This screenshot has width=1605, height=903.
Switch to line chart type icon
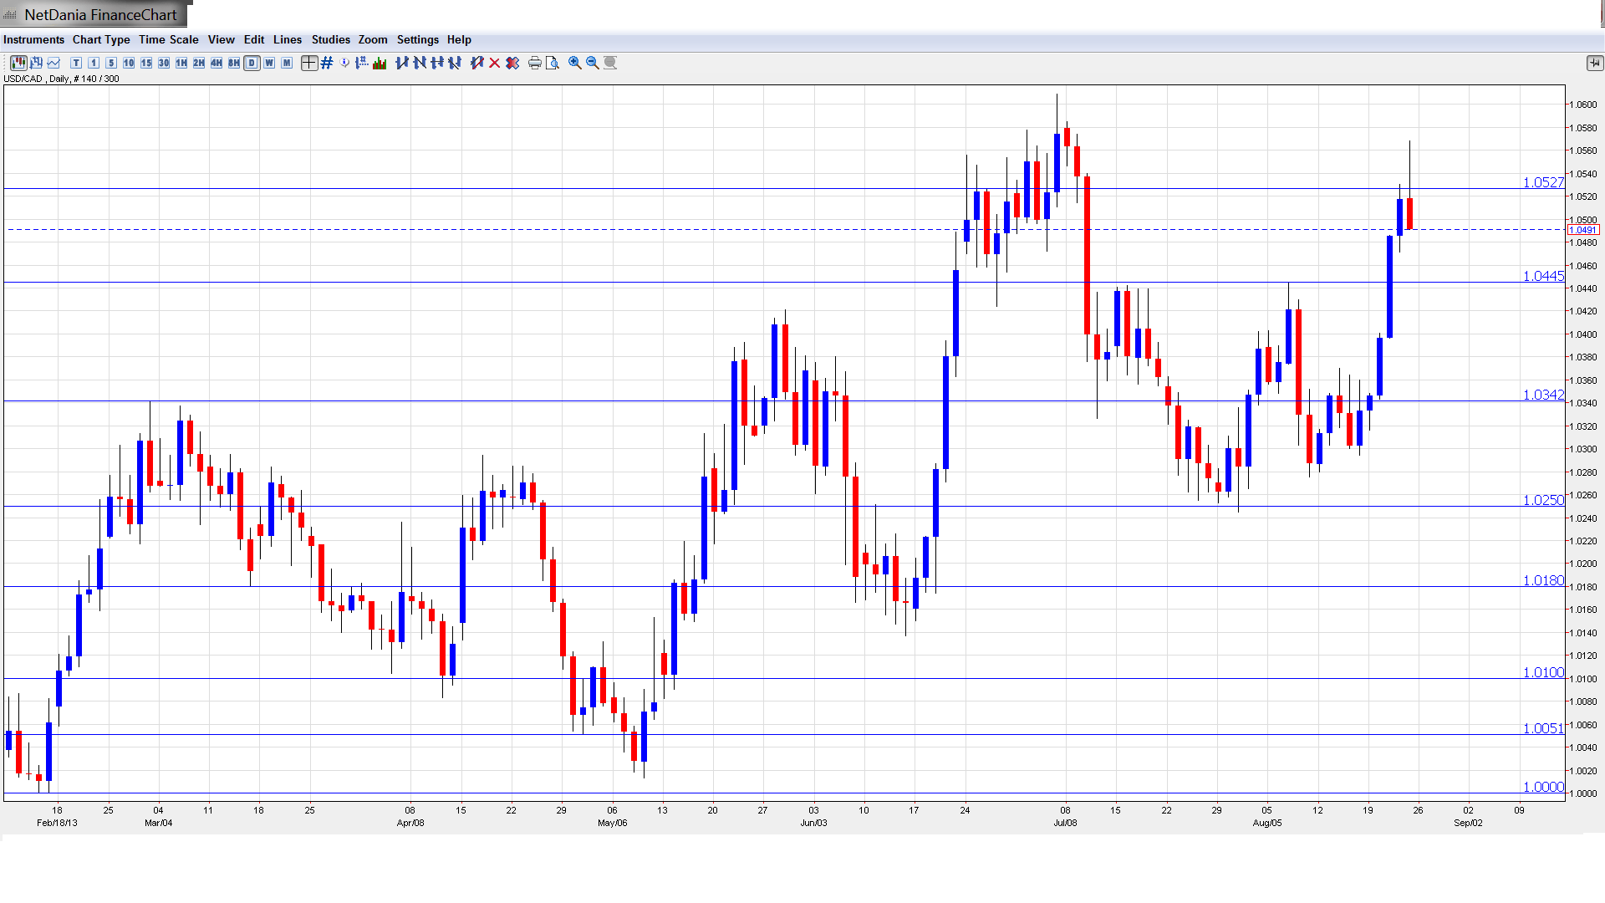(53, 63)
